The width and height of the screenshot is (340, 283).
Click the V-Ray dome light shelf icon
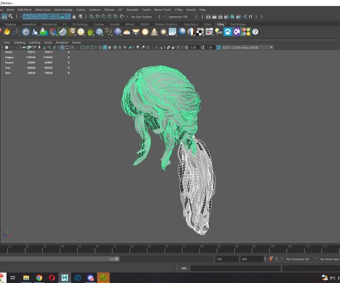tap(126, 32)
